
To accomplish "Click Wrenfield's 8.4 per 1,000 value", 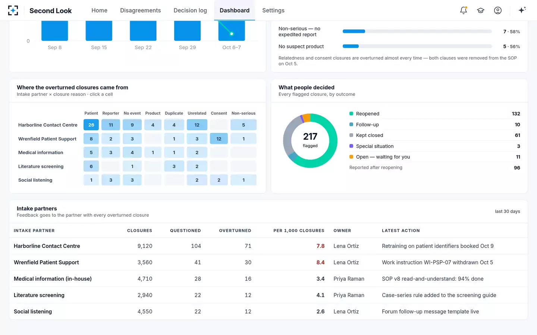I will (320, 262).
